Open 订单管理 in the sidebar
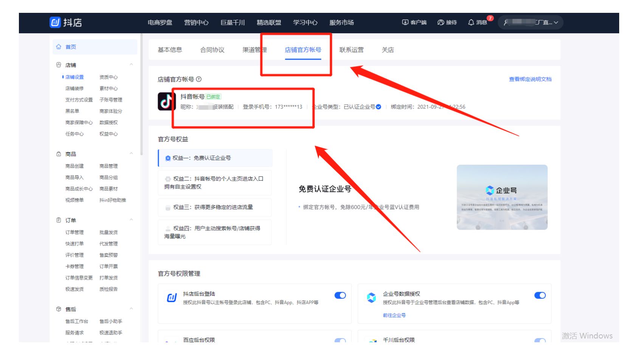The height and width of the screenshot is (357, 643). click(74, 232)
